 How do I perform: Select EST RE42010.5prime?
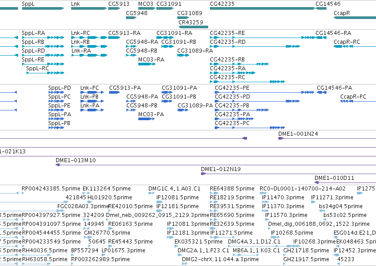pyautogui.click(x=130, y=206)
